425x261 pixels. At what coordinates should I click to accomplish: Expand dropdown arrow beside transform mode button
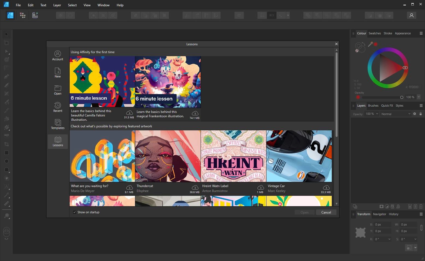click(x=415, y=248)
